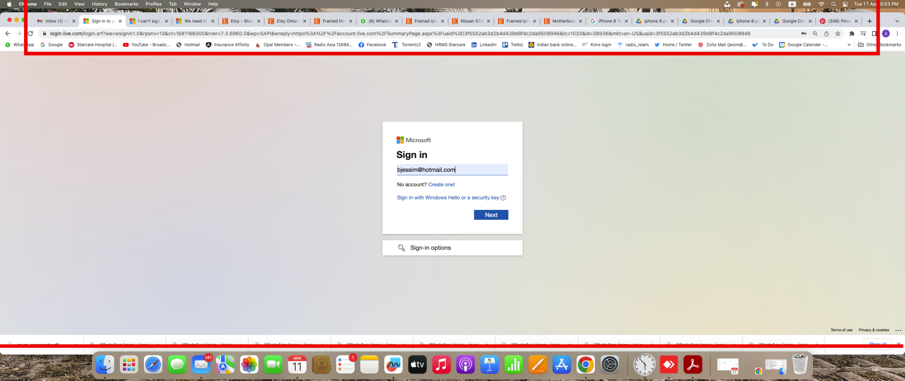View site information via the lock icon

[x=44, y=33]
